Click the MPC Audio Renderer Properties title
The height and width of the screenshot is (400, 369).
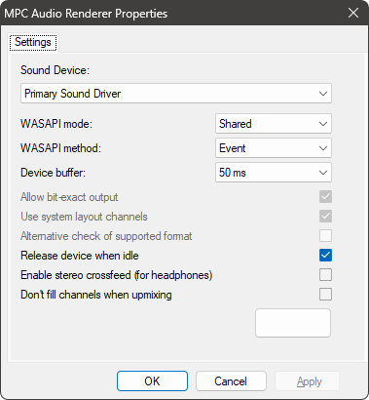[86, 14]
